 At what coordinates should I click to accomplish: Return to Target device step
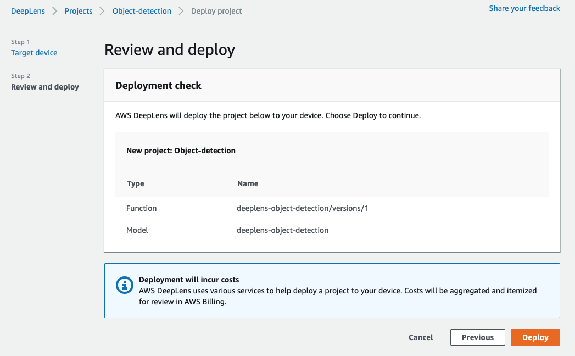[x=34, y=53]
